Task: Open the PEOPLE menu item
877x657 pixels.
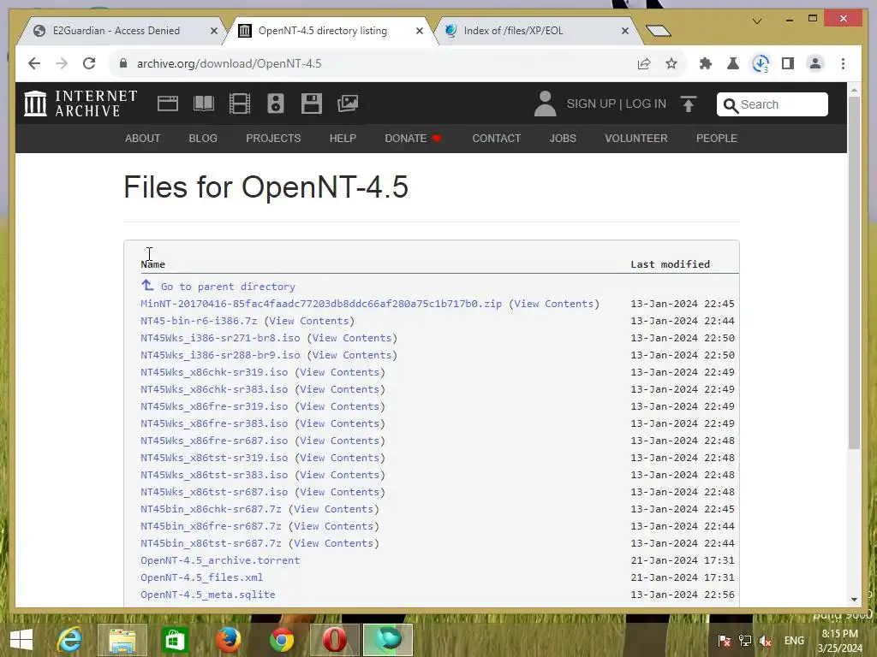Action: pos(717,139)
